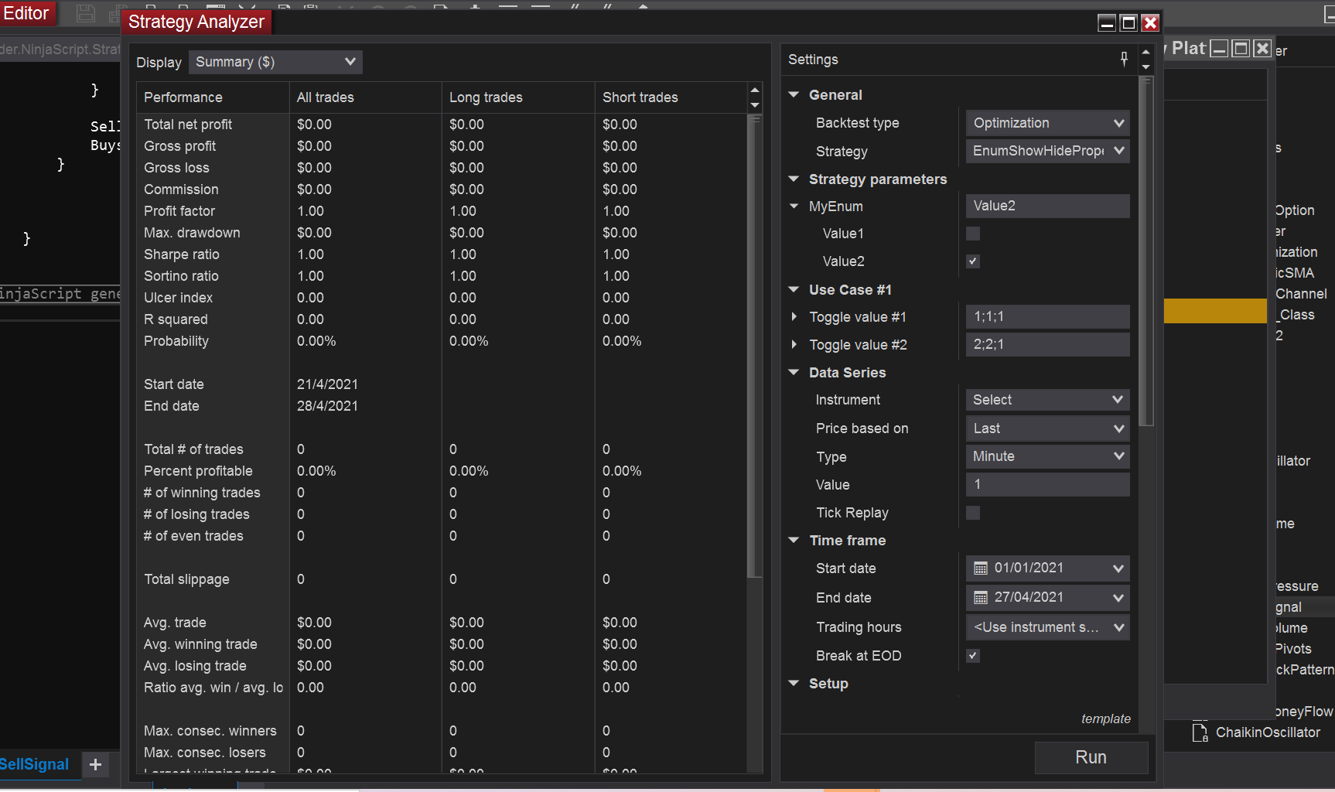This screenshot has height=792, width=1335.
Task: Open the Type dropdown set to Minute
Action: pos(1047,456)
